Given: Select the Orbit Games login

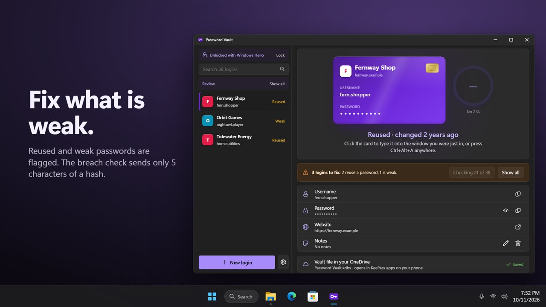Looking at the screenshot, I should [244, 121].
